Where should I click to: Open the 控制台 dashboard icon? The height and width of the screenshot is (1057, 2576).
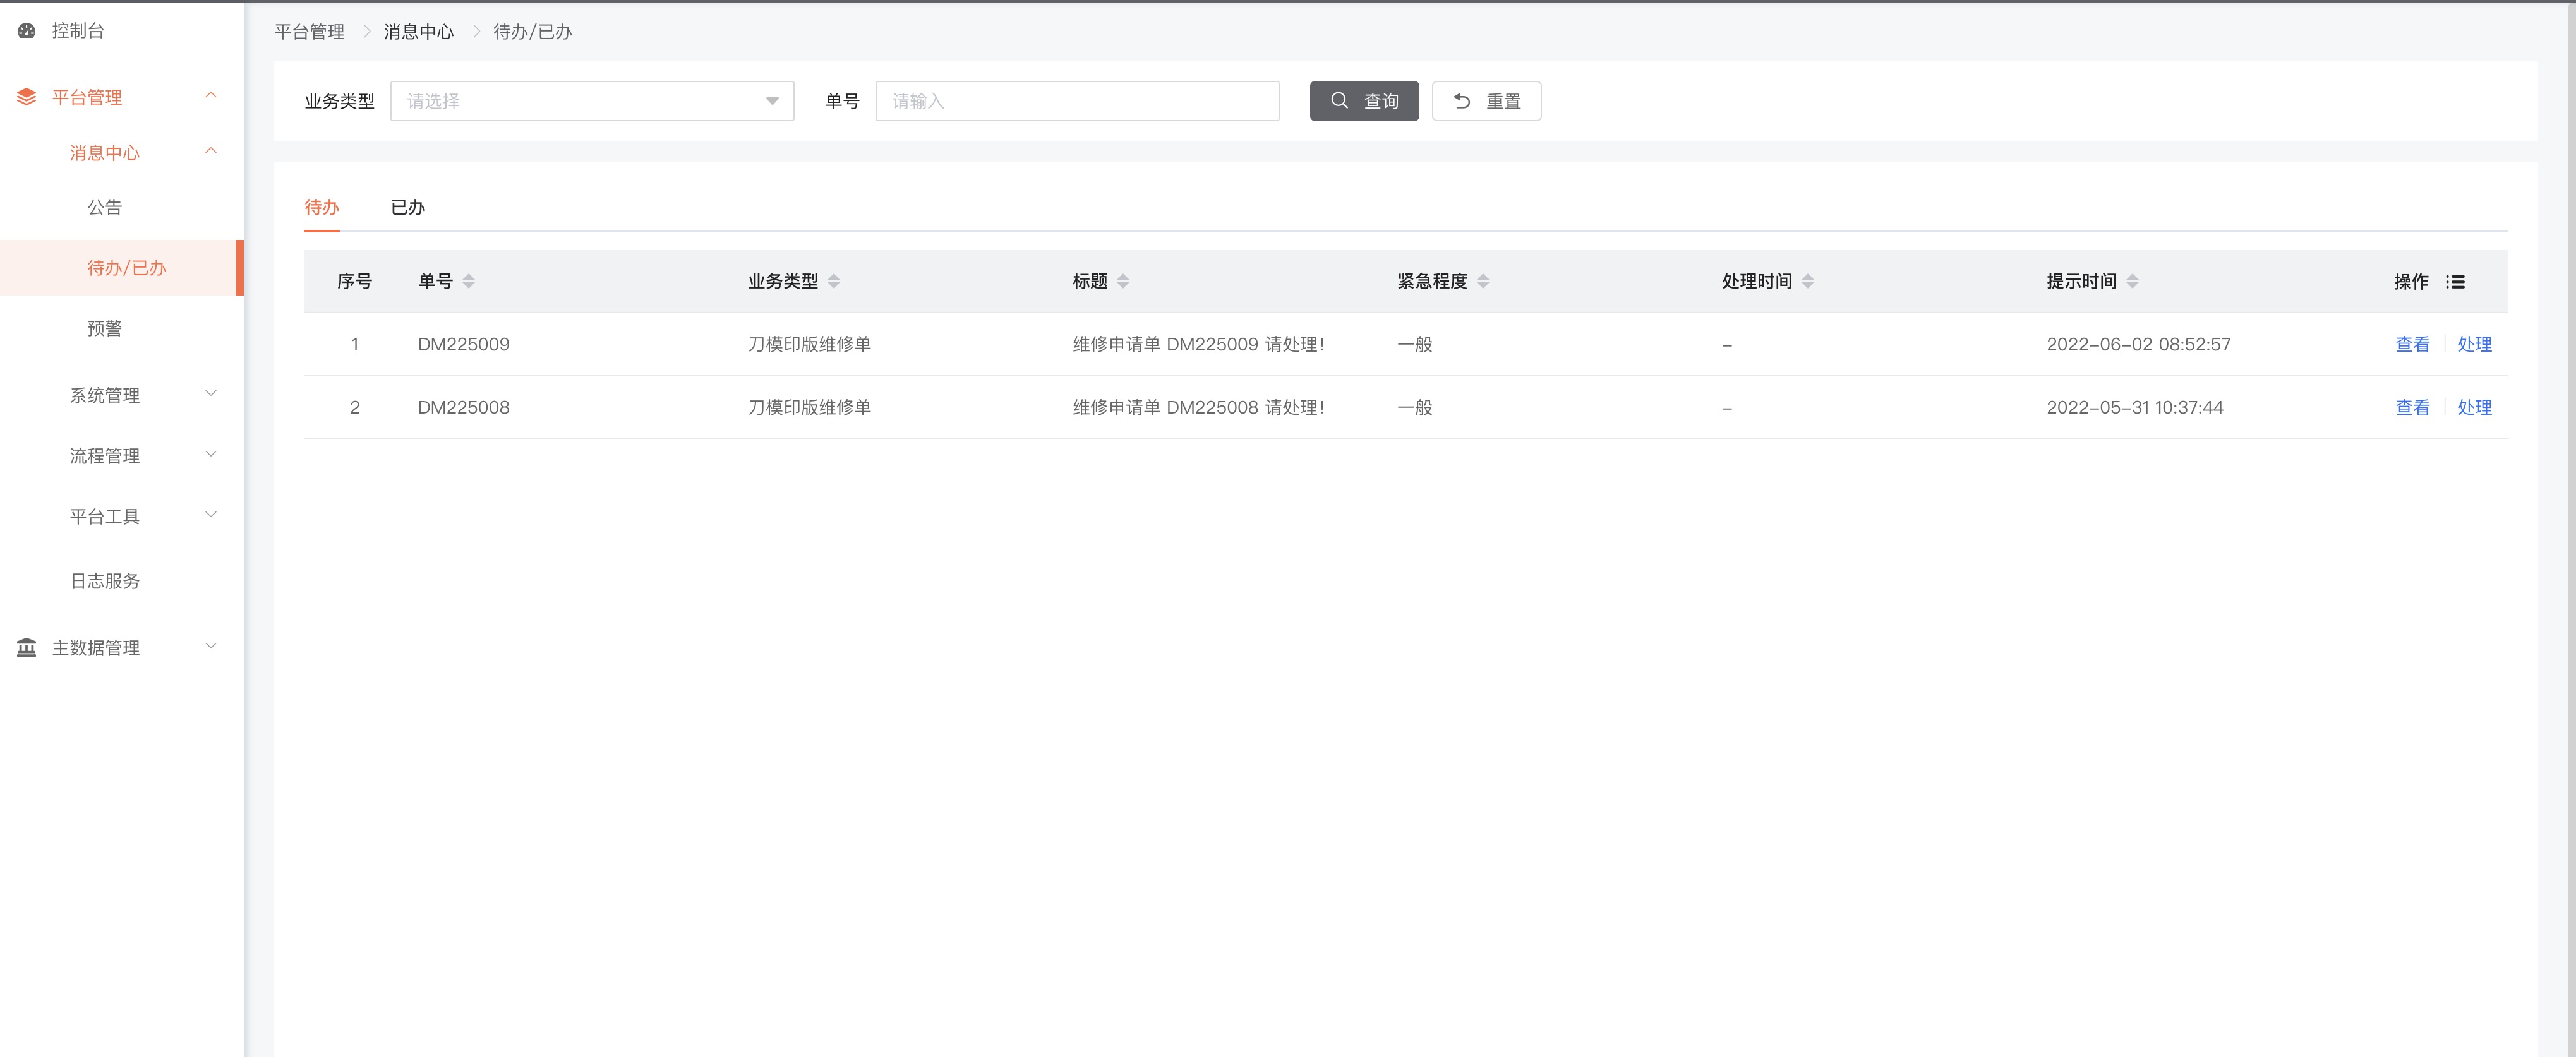coord(27,31)
